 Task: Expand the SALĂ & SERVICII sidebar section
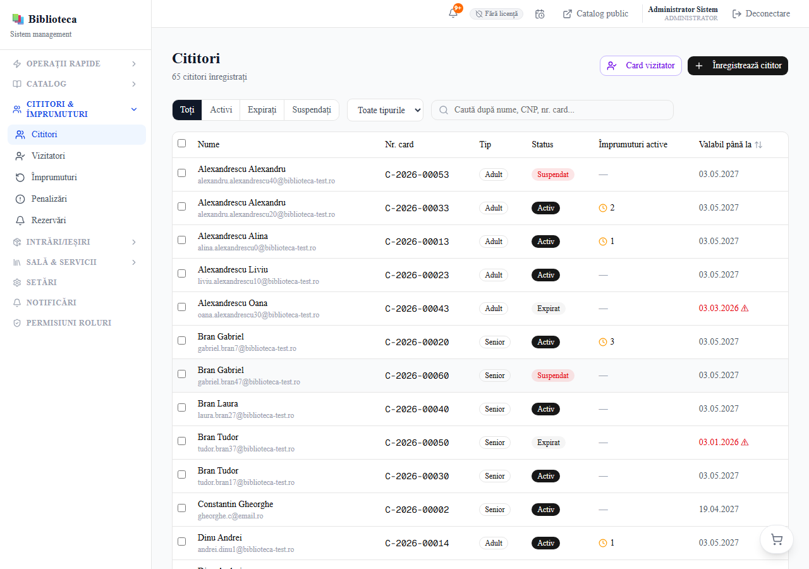[75, 262]
